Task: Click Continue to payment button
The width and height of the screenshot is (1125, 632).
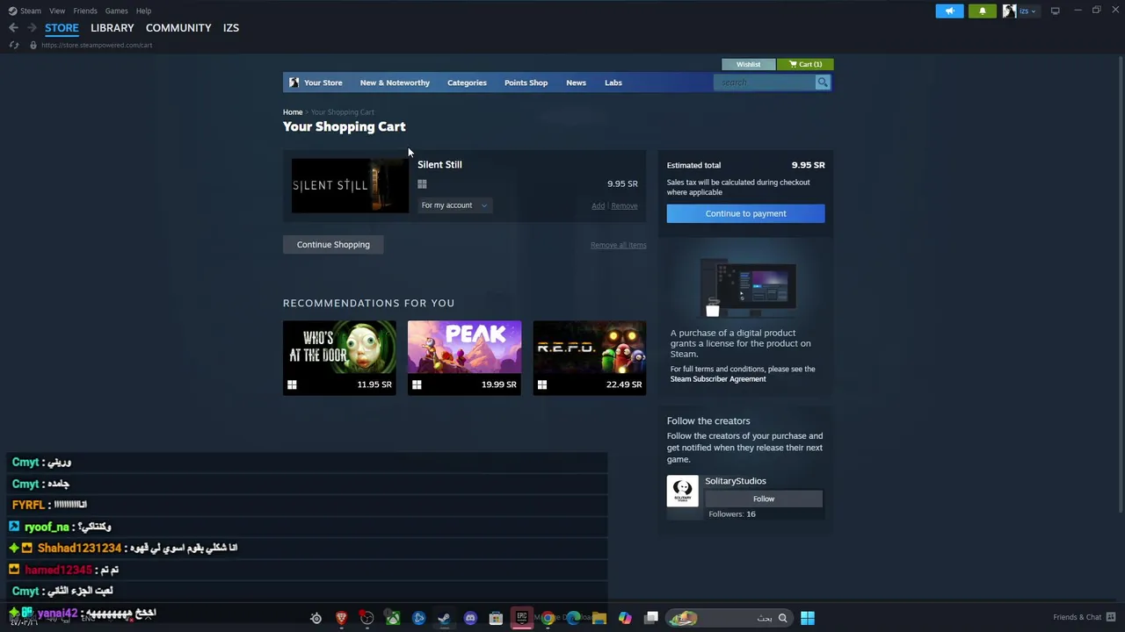Action: [x=745, y=213]
